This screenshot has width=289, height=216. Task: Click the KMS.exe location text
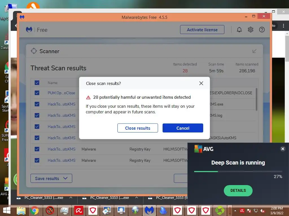216,104
